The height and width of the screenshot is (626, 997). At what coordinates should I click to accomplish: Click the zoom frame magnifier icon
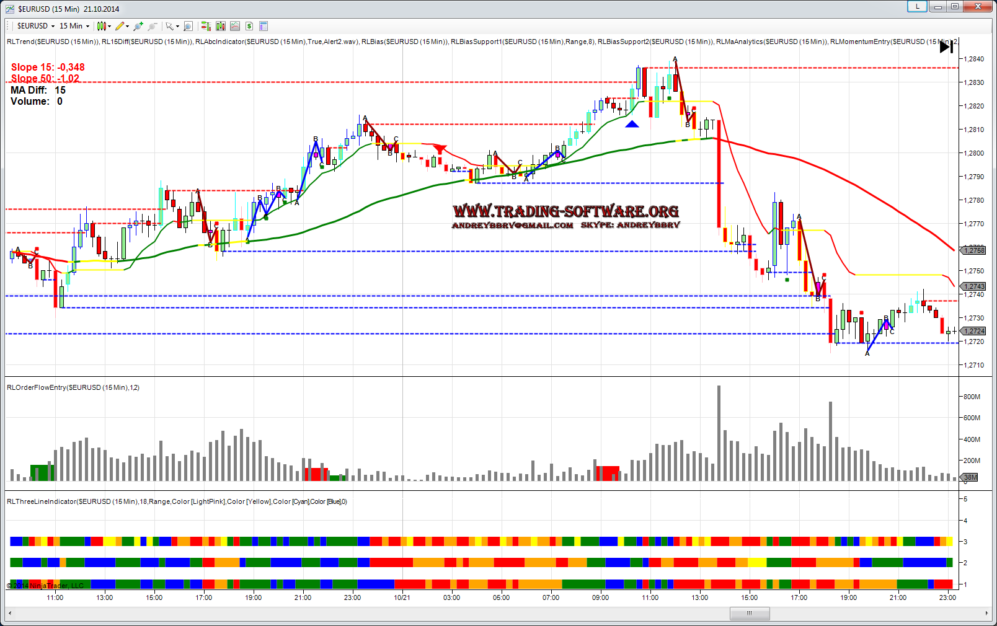click(x=188, y=26)
